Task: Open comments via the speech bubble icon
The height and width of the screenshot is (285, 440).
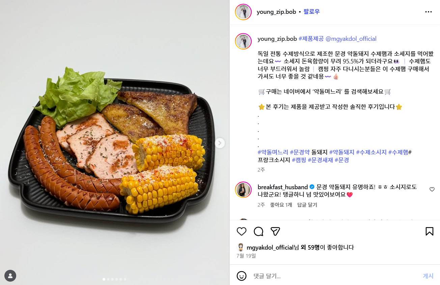Action: [258, 231]
